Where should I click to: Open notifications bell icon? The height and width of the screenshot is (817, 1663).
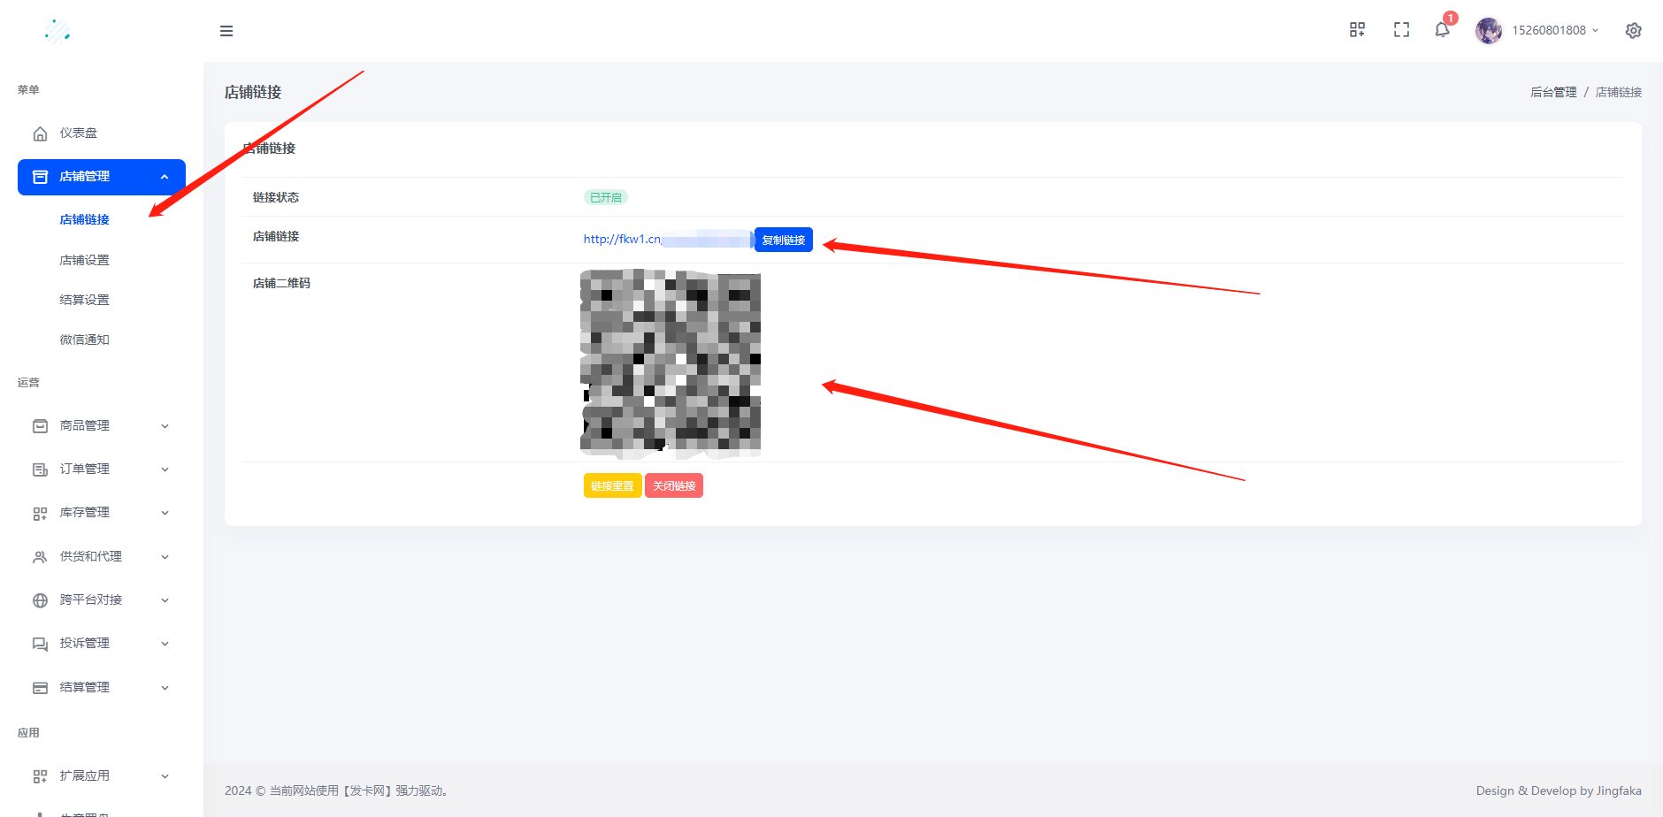(x=1443, y=29)
